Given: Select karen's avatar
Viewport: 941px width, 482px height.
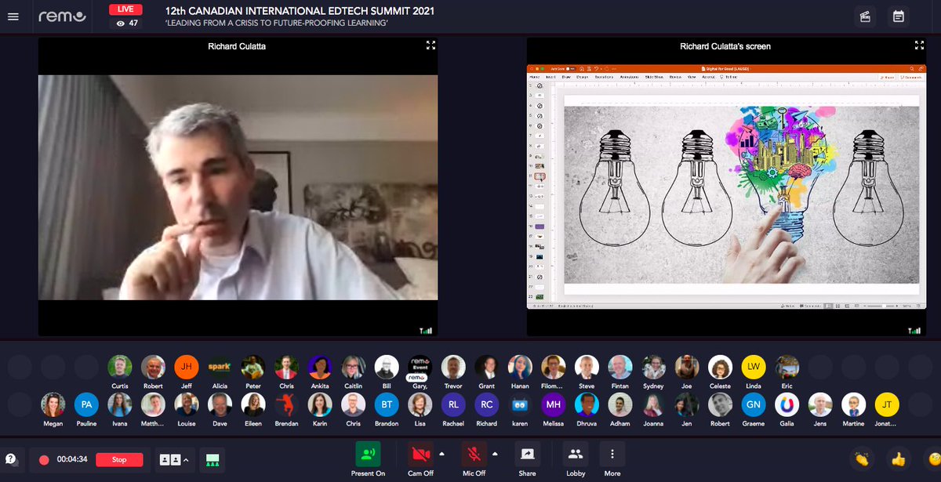Looking at the screenshot, I should (520, 404).
